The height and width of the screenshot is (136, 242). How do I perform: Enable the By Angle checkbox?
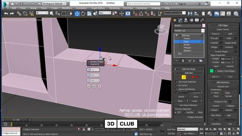[x=177, y=93]
